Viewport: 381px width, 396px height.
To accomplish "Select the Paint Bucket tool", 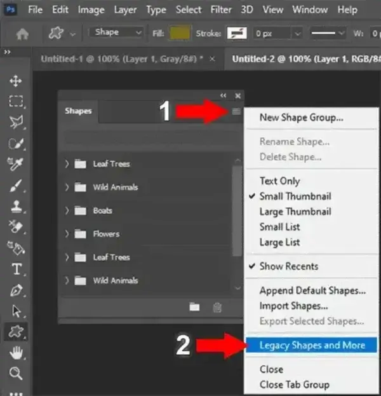I will coord(16,248).
